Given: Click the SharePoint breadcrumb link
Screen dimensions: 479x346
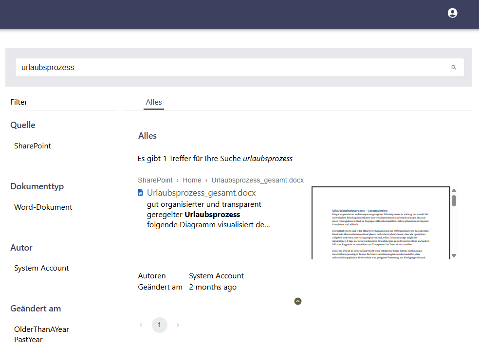Looking at the screenshot, I should coord(155,180).
